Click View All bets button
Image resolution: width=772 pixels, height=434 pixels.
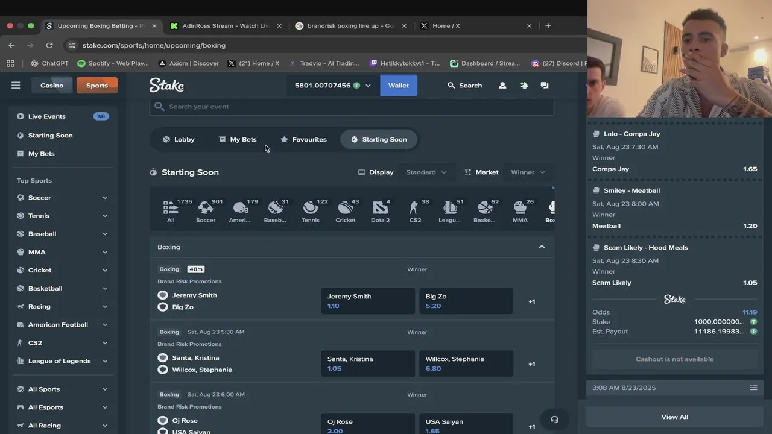(674, 417)
